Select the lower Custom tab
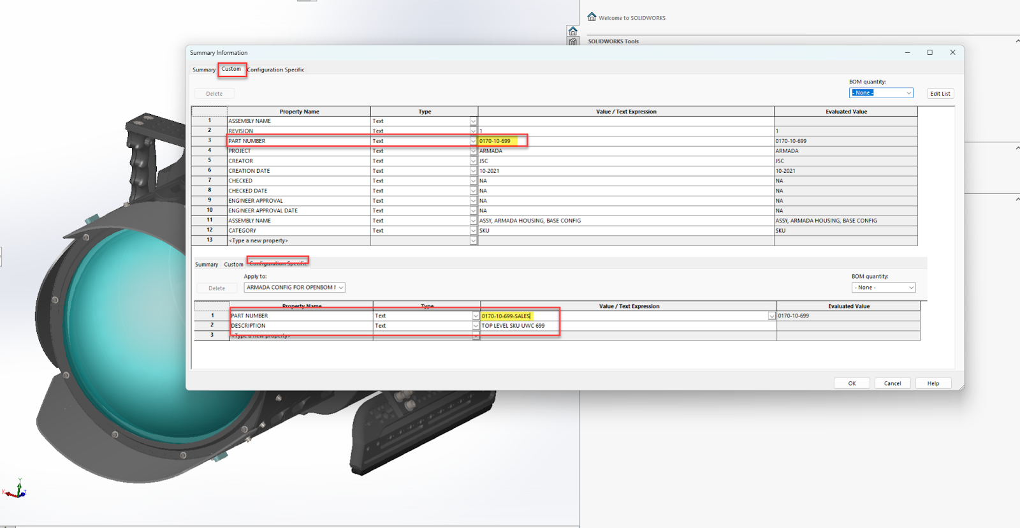 233,264
